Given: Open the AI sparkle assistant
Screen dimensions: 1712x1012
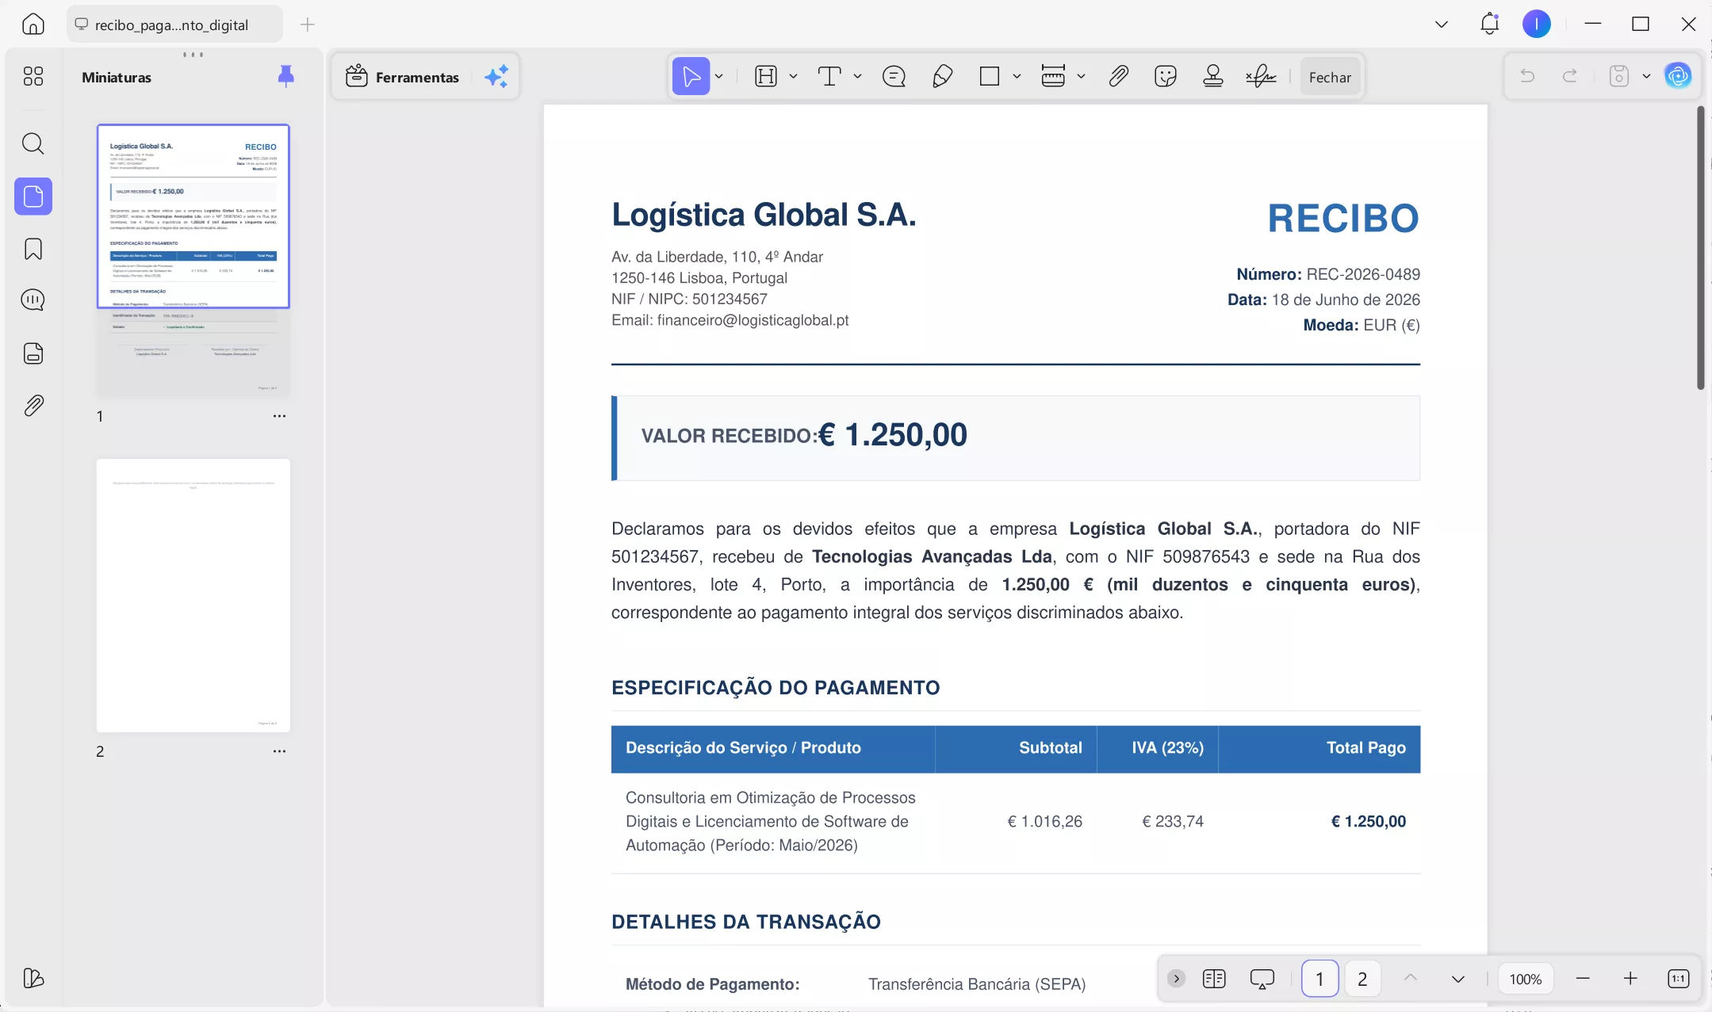Looking at the screenshot, I should coord(496,77).
